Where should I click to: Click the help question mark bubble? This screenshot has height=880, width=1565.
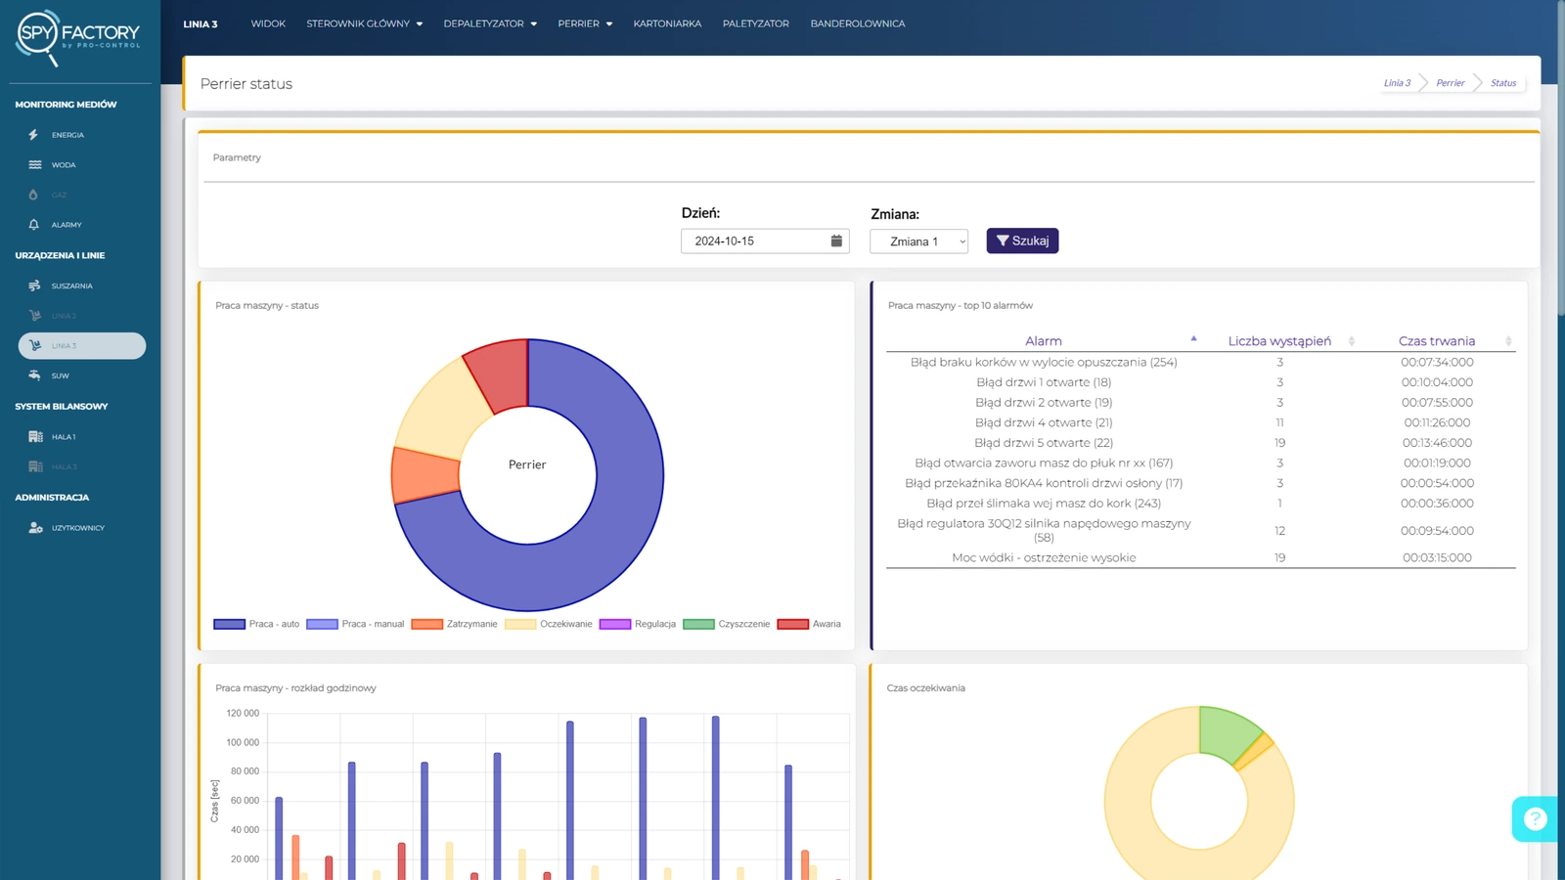(1535, 818)
